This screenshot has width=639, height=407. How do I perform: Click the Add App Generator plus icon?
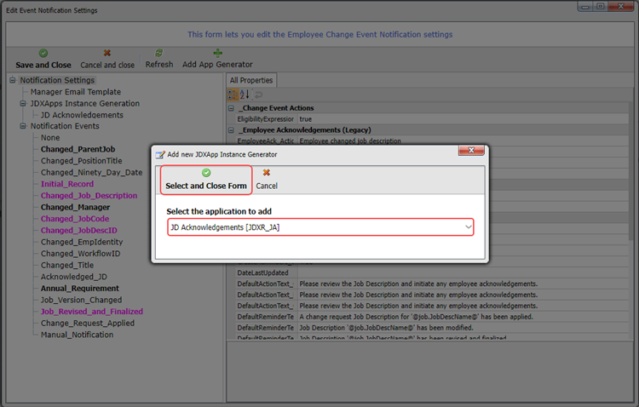tap(217, 53)
